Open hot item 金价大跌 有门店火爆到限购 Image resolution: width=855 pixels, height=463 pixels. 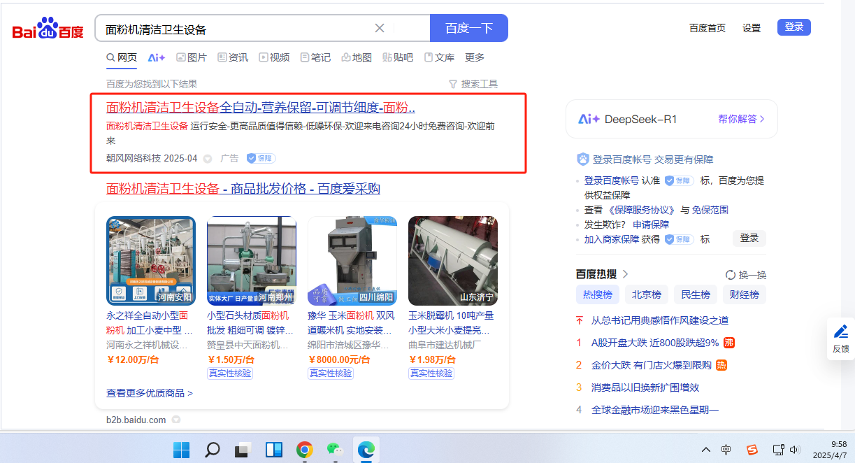click(651, 365)
